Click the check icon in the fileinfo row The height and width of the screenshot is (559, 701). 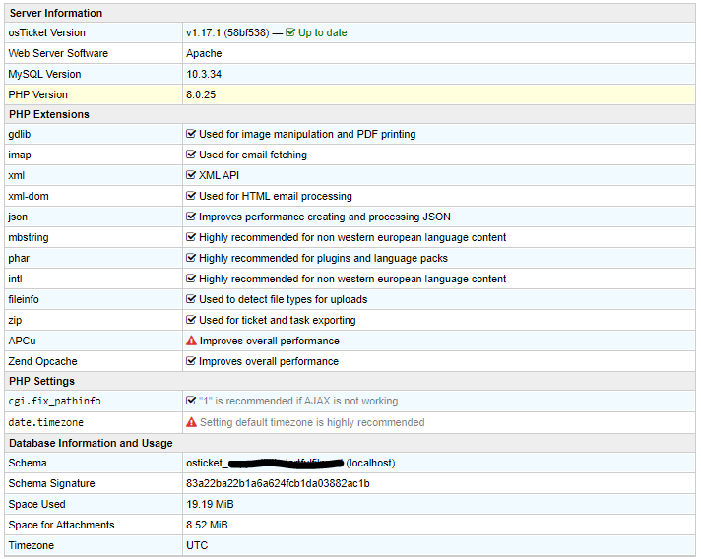192,300
